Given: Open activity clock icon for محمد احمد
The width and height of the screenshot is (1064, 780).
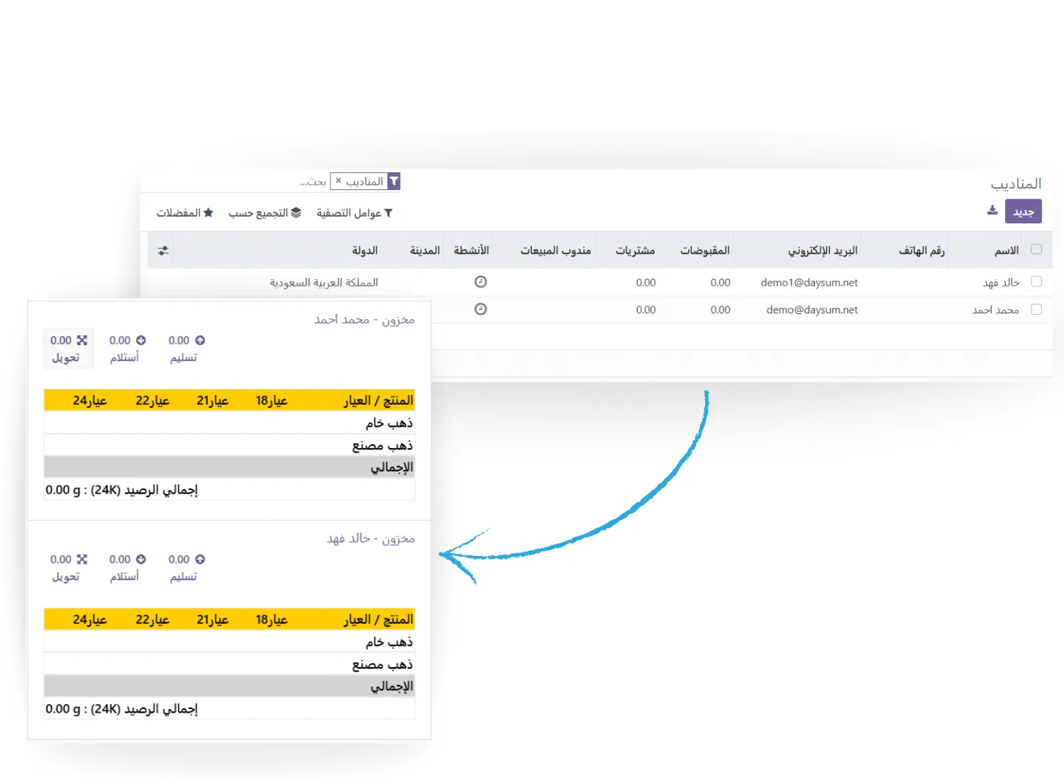Looking at the screenshot, I should (x=480, y=309).
